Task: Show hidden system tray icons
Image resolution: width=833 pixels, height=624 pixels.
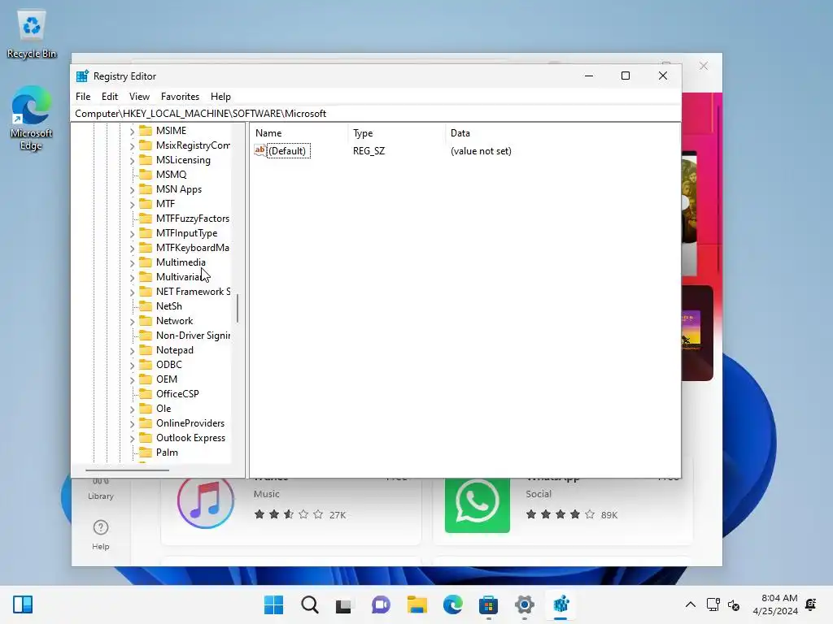Action: pos(690,604)
